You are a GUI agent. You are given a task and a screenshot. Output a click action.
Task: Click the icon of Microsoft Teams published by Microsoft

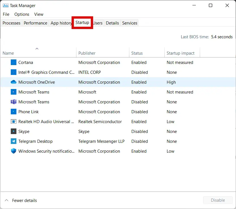click(14, 92)
